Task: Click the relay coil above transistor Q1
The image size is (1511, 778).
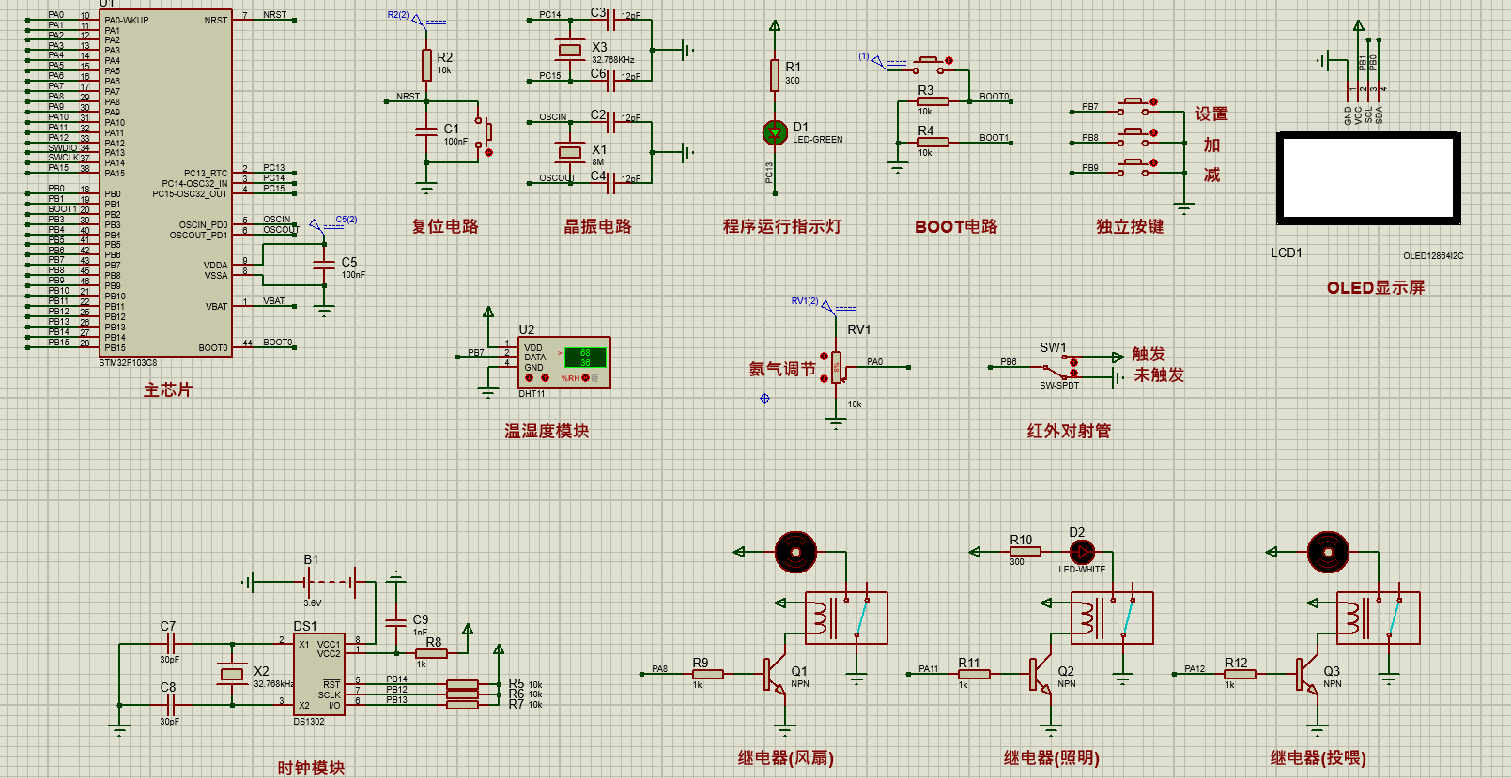Action: [820, 618]
